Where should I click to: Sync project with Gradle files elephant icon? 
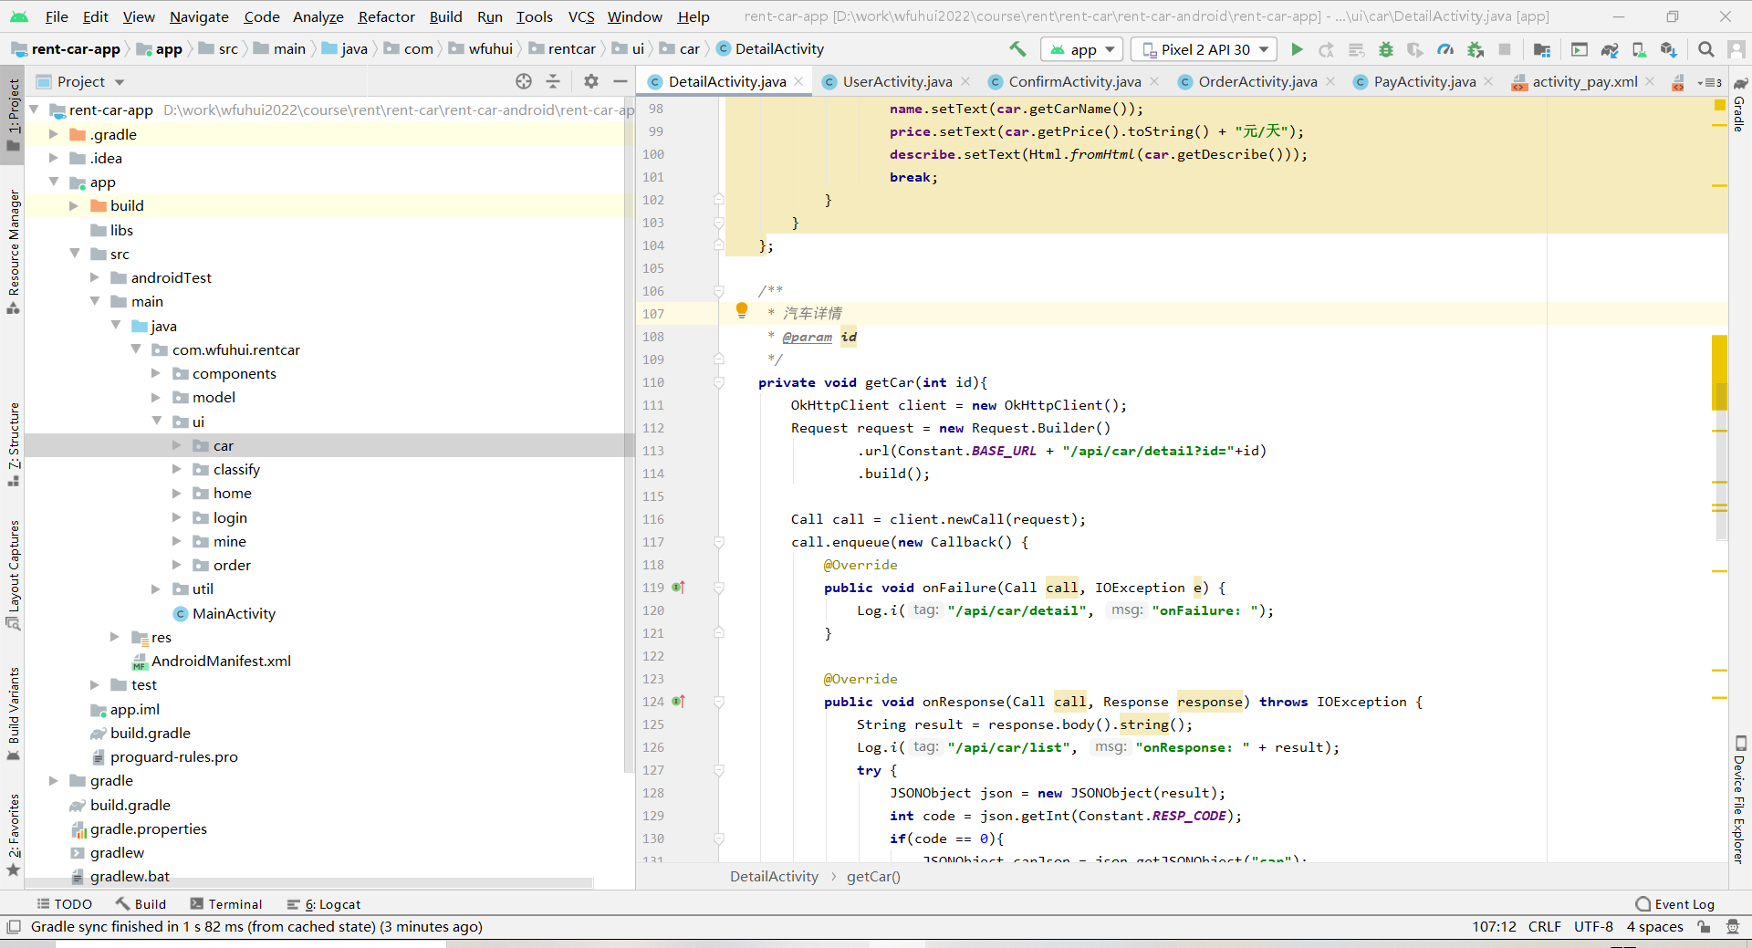tap(1610, 49)
